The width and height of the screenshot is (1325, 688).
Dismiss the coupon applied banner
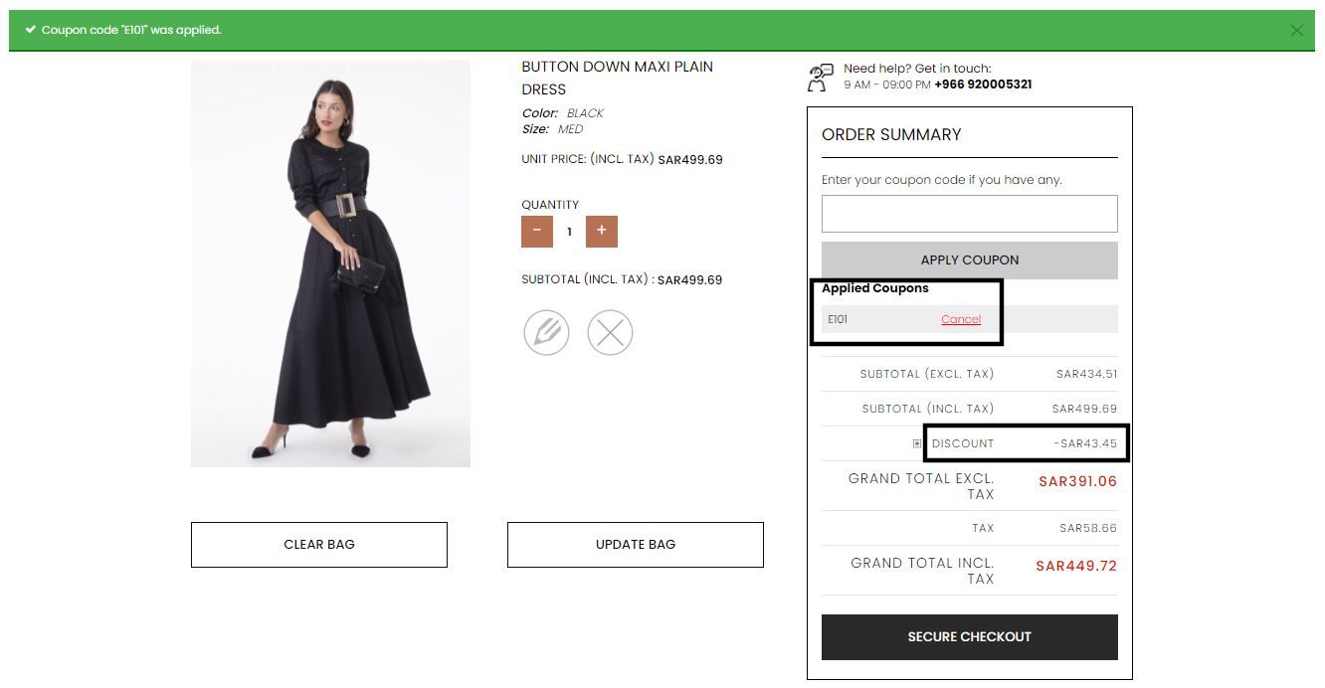[1297, 30]
